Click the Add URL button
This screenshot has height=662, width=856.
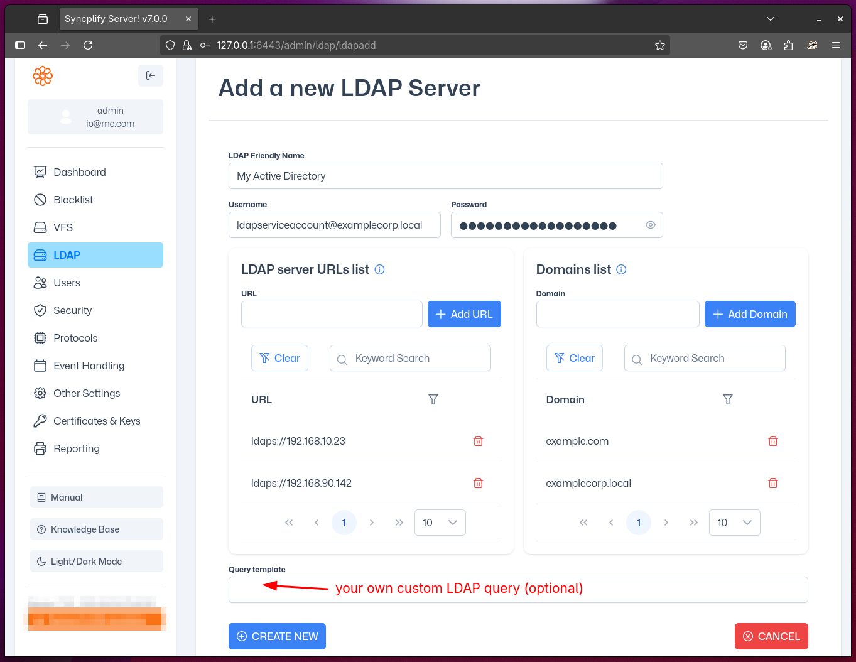[x=464, y=314]
